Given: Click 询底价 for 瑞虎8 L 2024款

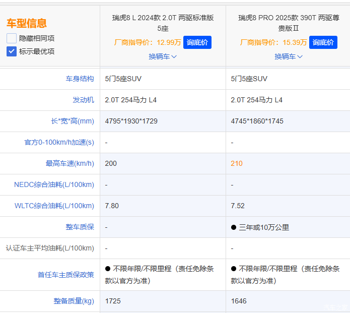Looking at the screenshot, I should click(197, 42).
